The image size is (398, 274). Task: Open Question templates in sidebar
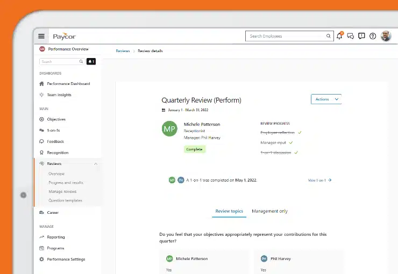65,200
